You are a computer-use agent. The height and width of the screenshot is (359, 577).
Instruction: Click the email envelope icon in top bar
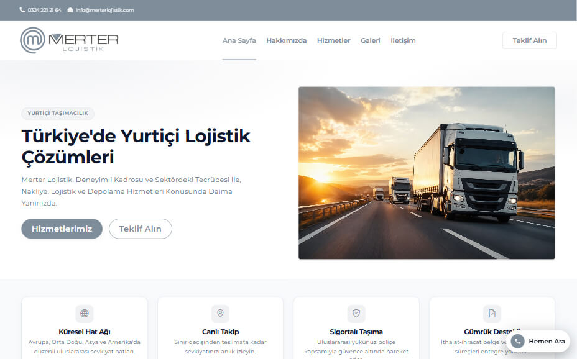point(70,10)
